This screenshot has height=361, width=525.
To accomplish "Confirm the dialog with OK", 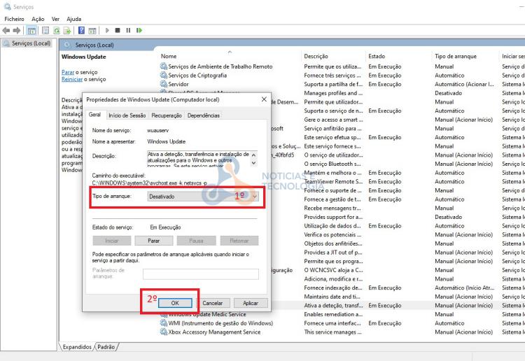I will coord(175,303).
